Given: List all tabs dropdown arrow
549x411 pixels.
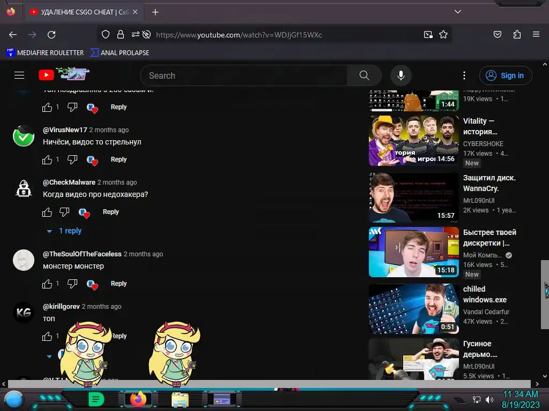Looking at the screenshot, I should [x=458, y=12].
